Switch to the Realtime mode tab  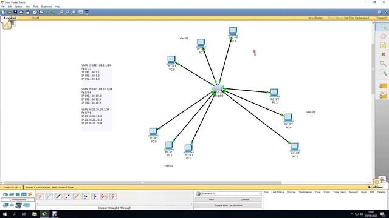(x=375, y=187)
